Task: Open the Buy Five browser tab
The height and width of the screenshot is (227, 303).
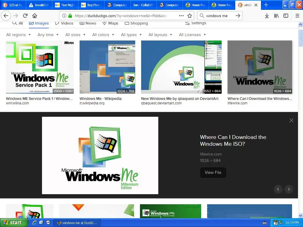Action: (x=91, y=5)
